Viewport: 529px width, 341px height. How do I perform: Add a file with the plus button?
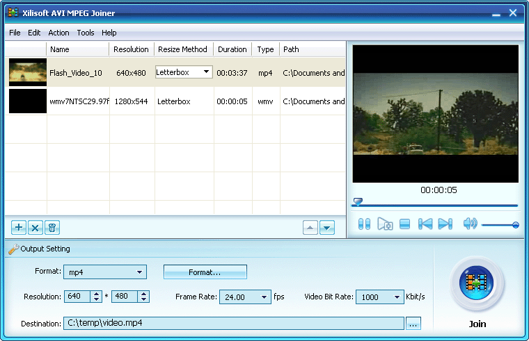(x=19, y=228)
